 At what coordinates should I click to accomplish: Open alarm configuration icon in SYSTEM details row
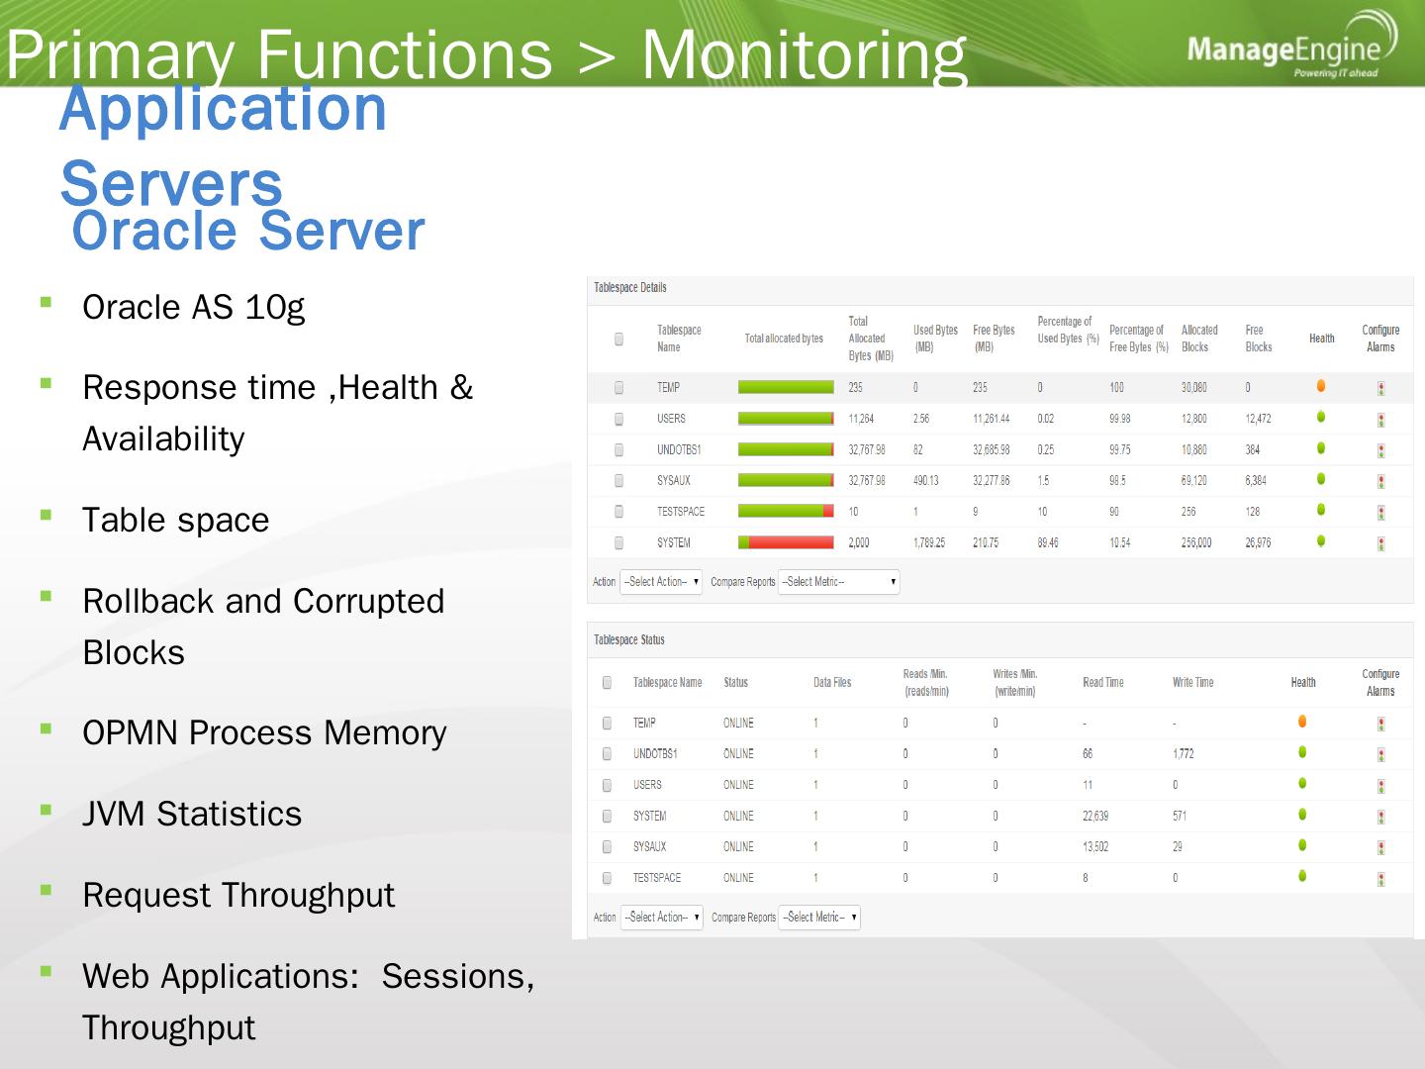click(x=1380, y=543)
